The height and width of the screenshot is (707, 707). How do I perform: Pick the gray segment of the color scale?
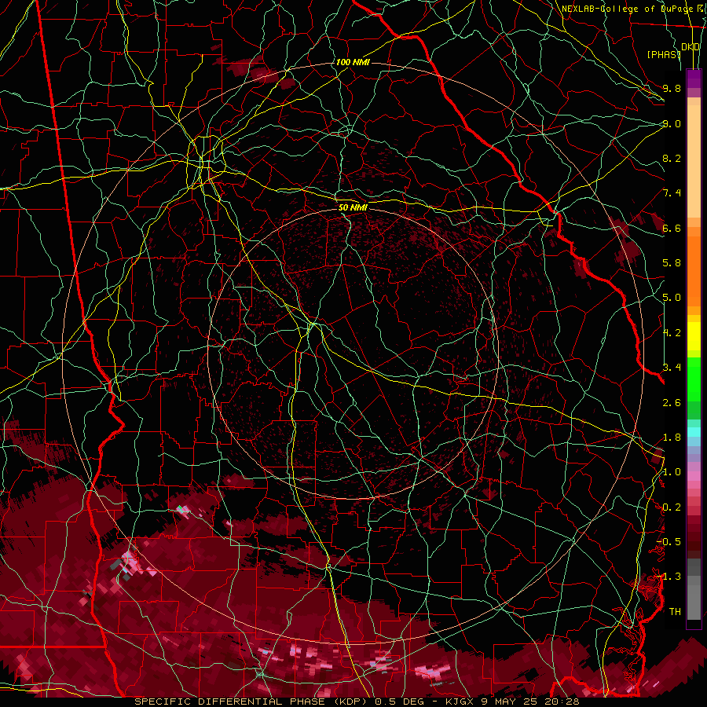(x=694, y=589)
